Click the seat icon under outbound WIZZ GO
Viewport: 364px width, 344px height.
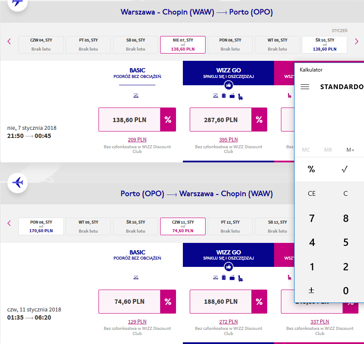[241, 97]
